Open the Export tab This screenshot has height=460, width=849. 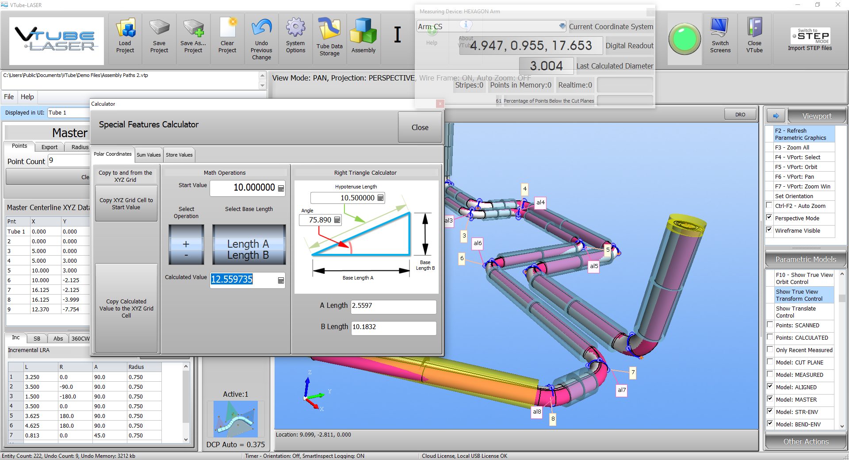click(x=50, y=147)
